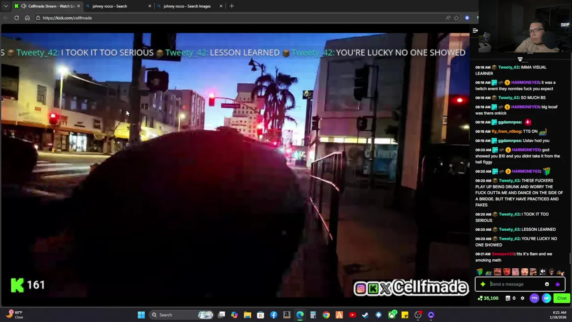
Task: Open fly_from_nilbog username in chat
Action: click(506, 131)
